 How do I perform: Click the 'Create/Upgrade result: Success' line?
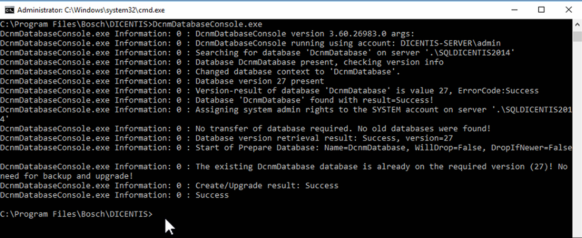point(266,186)
